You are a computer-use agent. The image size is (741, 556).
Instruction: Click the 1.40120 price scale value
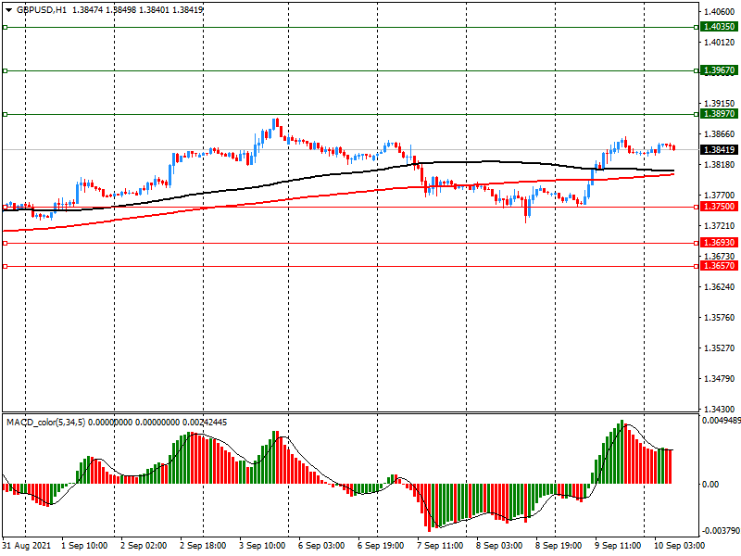tap(720, 43)
